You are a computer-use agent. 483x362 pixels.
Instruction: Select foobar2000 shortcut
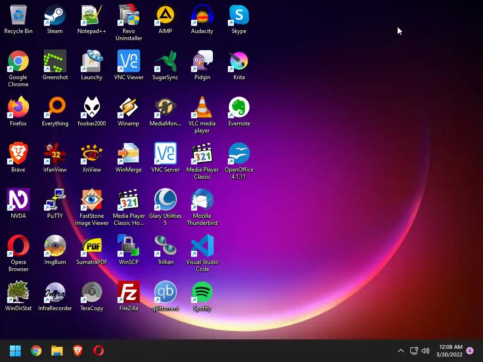point(92,107)
